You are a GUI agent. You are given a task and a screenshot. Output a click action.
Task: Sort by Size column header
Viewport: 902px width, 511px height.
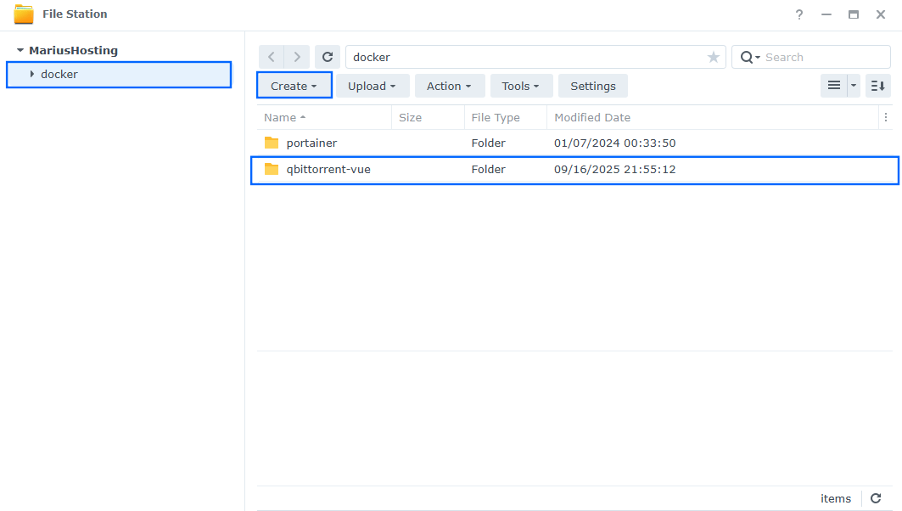428,117
